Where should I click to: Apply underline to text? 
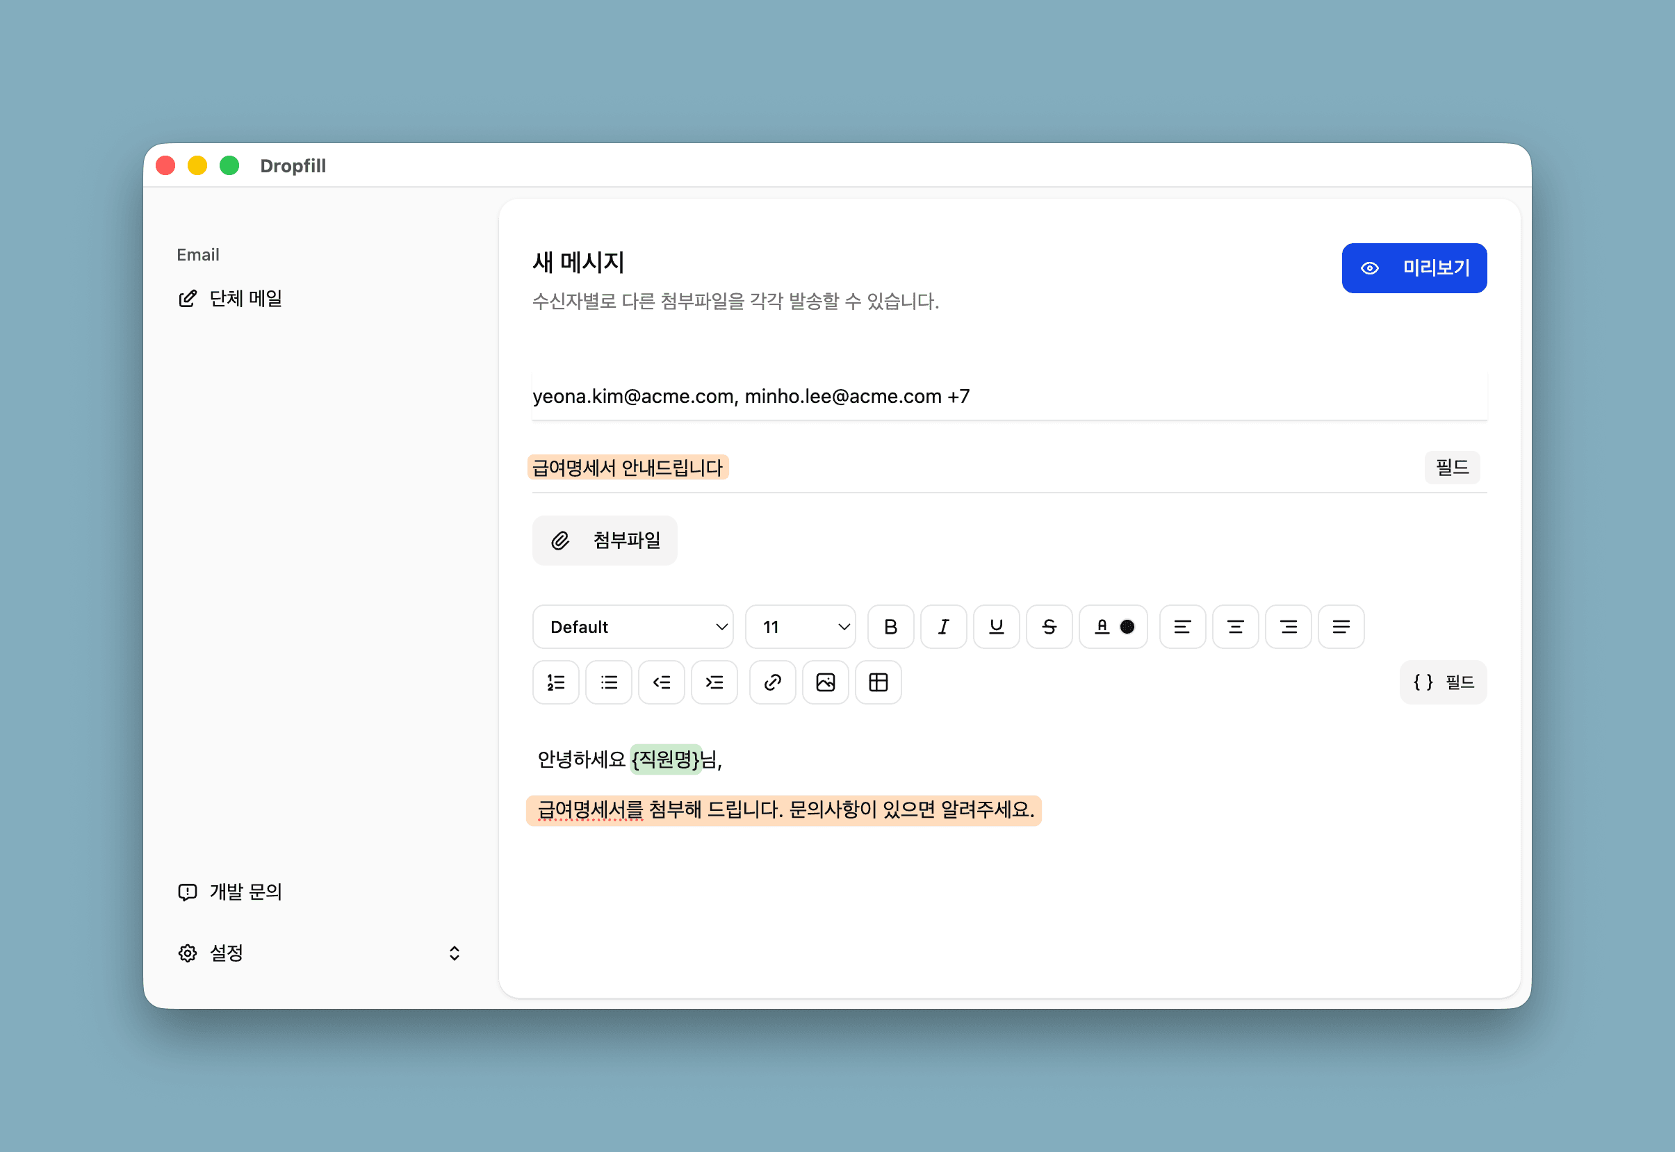997,627
